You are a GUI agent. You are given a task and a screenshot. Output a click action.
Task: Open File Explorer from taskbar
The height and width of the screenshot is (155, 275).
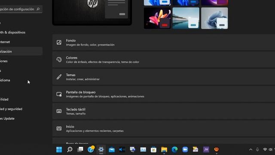point(164,149)
